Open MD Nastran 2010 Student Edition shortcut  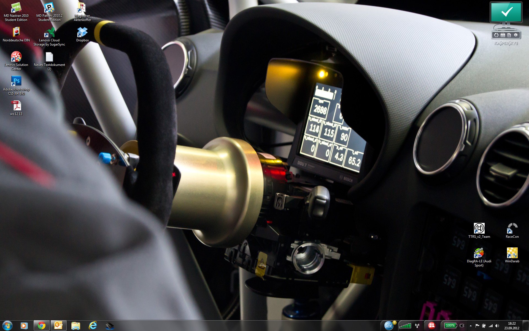(16, 12)
